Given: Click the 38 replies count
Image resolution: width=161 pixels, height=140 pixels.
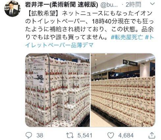Looking at the screenshot, I should click(x=40, y=135).
